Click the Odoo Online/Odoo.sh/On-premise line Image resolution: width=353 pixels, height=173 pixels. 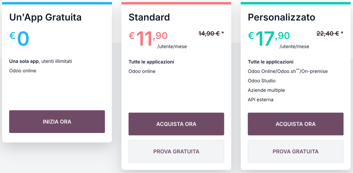288,71
